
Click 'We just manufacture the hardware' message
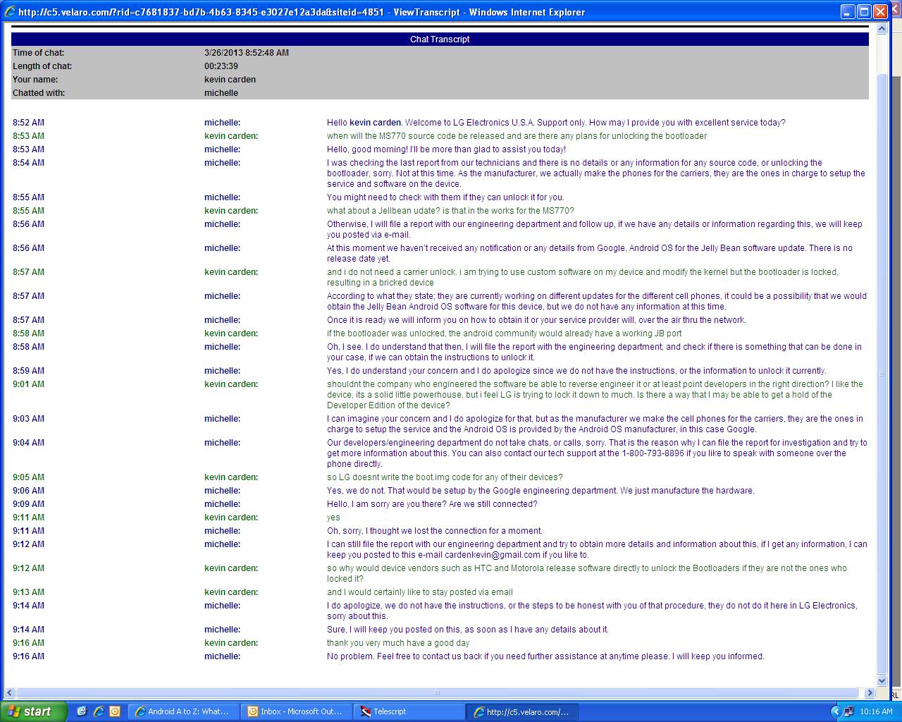coord(540,491)
